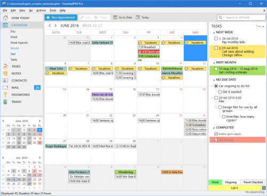The width and height of the screenshot is (267, 196).
Task: Collapse Design filer subtask tree node
Action: coord(216,107)
